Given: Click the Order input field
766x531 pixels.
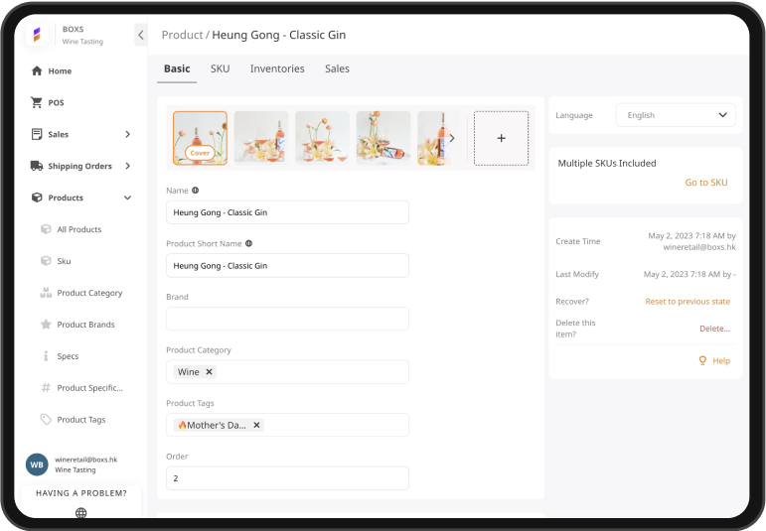Looking at the screenshot, I should [x=287, y=478].
